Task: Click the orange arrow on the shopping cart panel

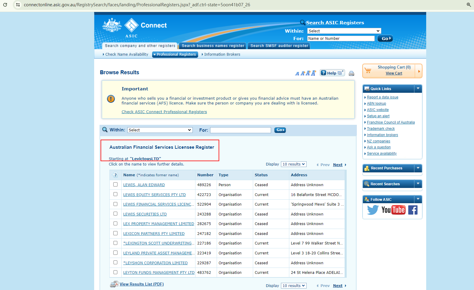Action: coord(419,71)
